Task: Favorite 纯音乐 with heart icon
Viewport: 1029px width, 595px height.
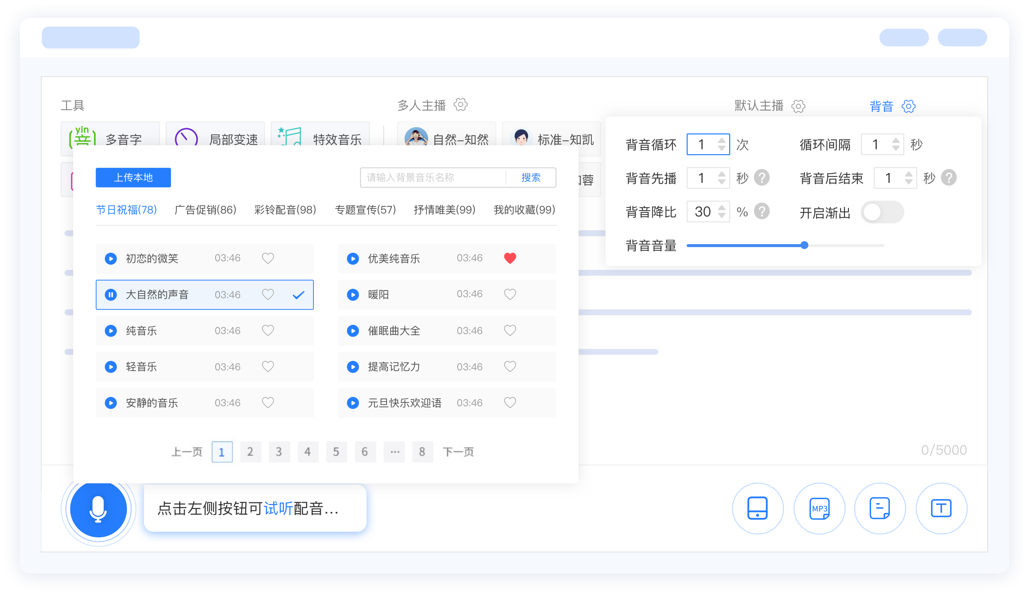Action: coord(268,330)
